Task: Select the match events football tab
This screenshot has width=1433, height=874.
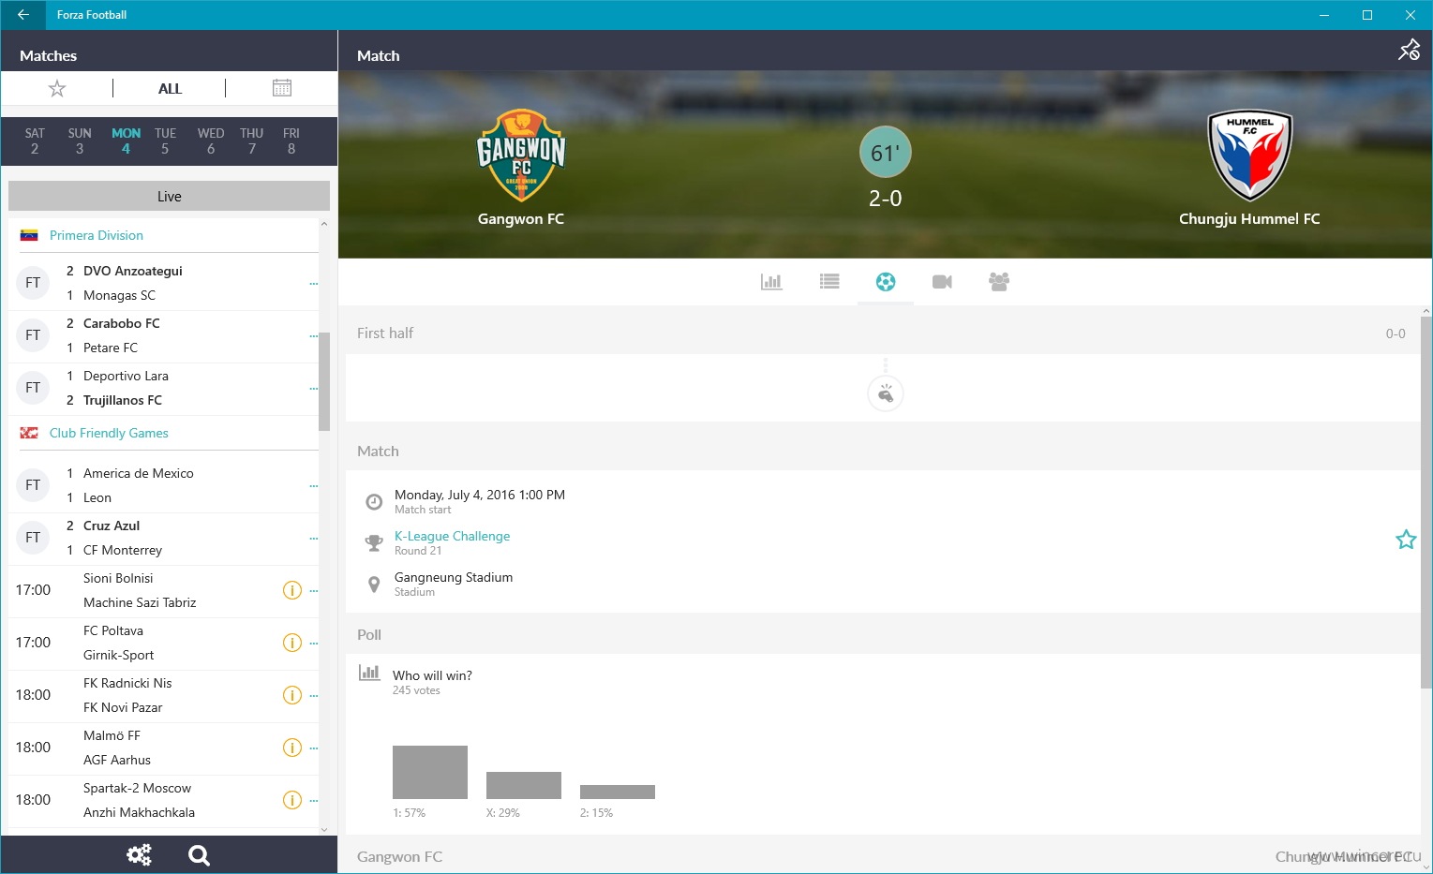Action: pos(886,281)
